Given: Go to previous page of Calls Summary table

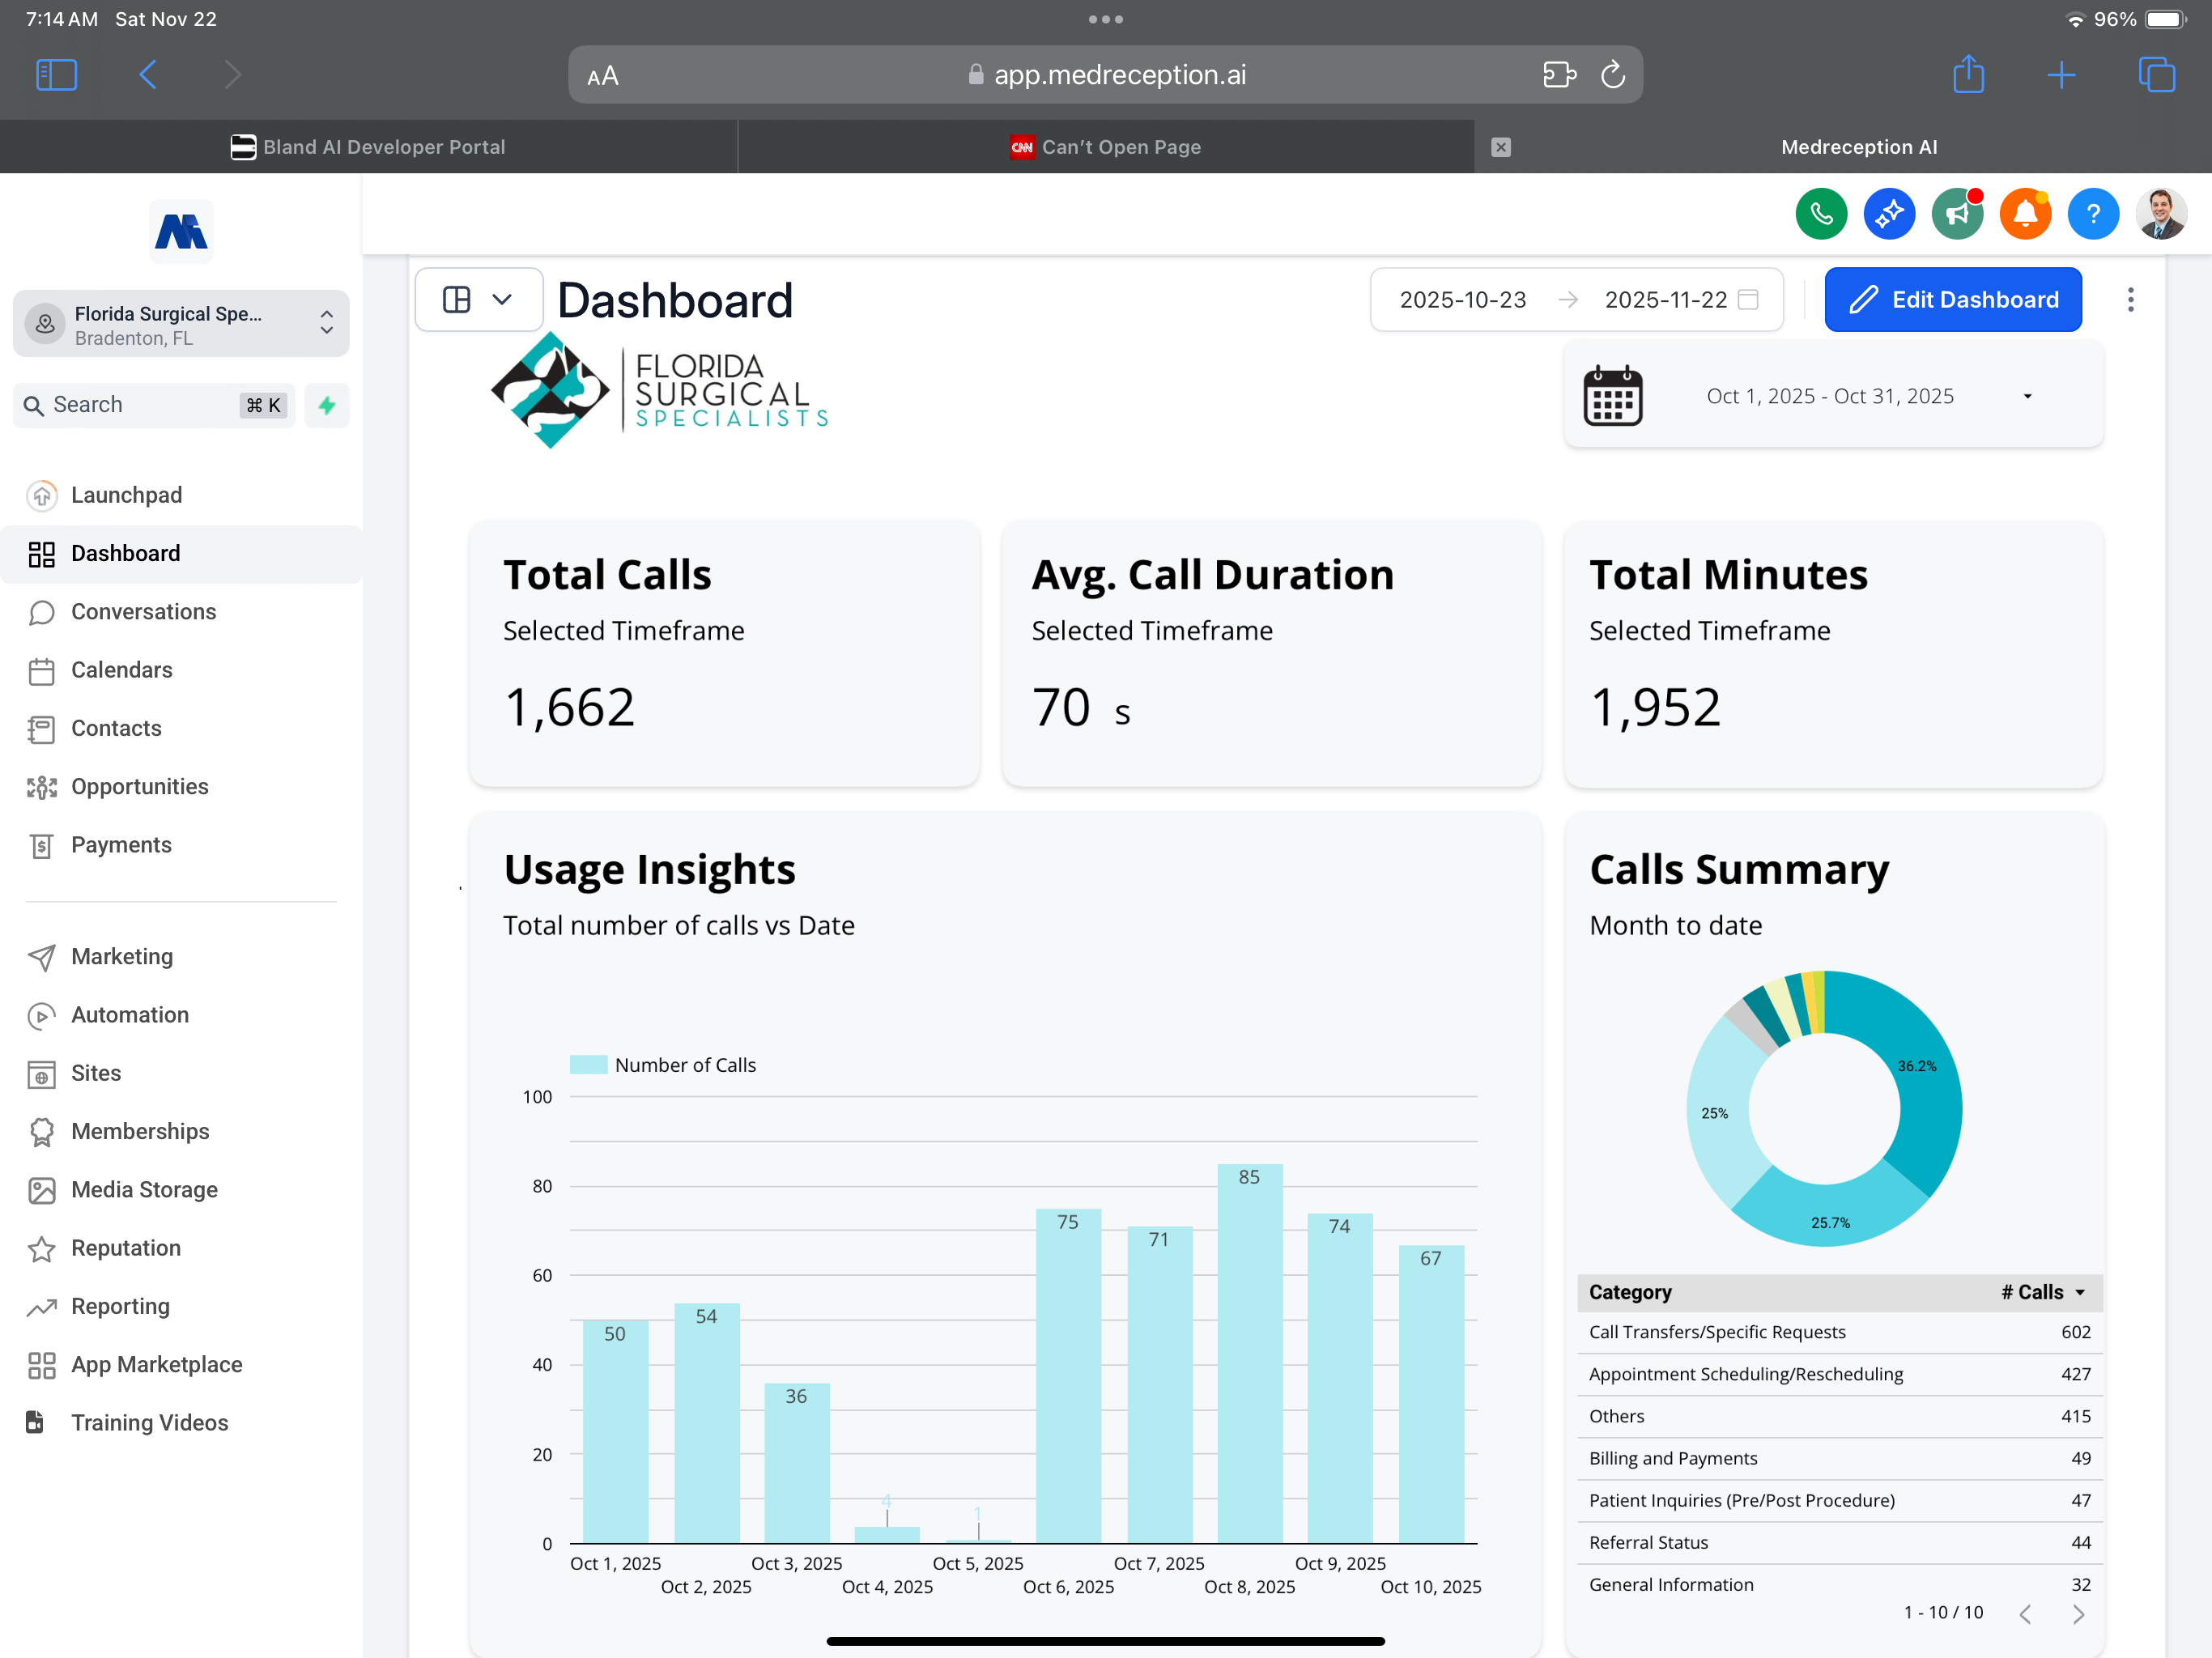Looking at the screenshot, I should pyautogui.click(x=2025, y=1614).
